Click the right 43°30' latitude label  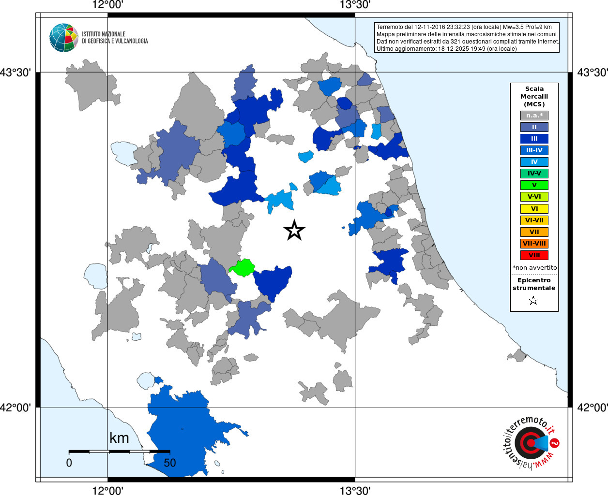(x=593, y=73)
